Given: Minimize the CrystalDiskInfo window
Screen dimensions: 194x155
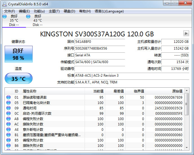Looking at the screenshot, I should click(x=167, y=3).
